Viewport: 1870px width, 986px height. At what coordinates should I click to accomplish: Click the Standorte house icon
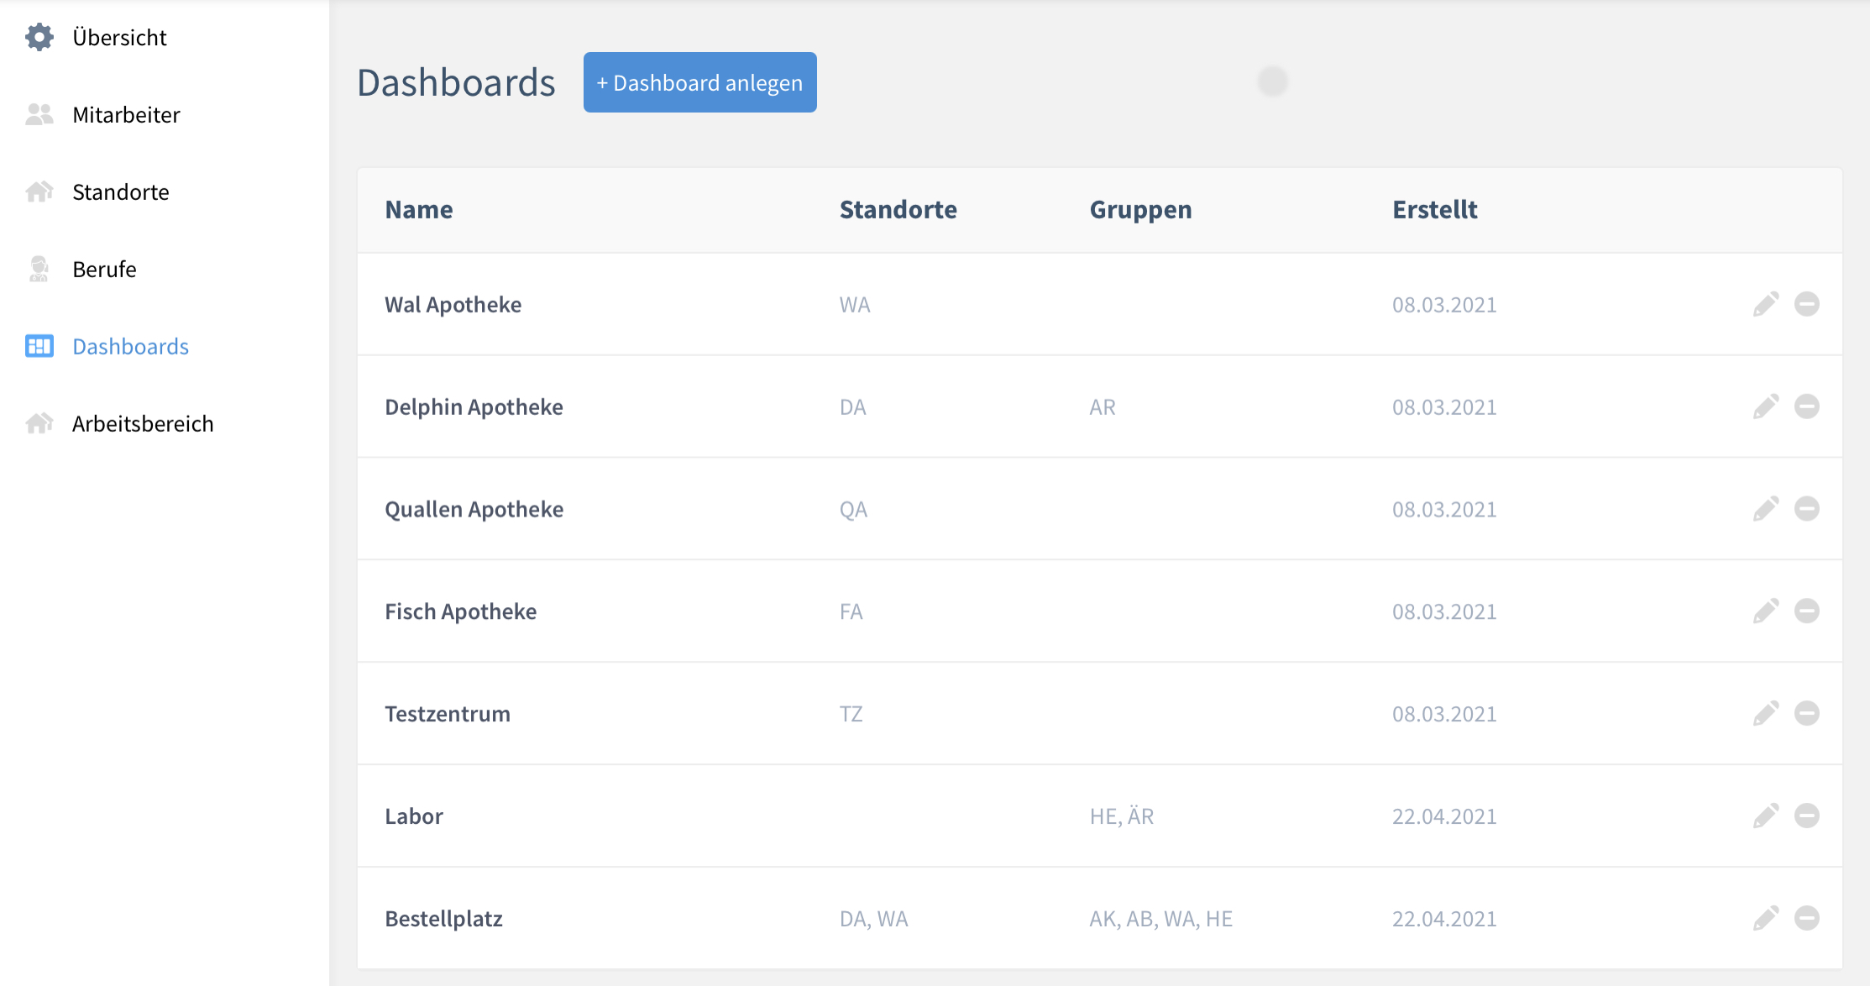point(39,191)
